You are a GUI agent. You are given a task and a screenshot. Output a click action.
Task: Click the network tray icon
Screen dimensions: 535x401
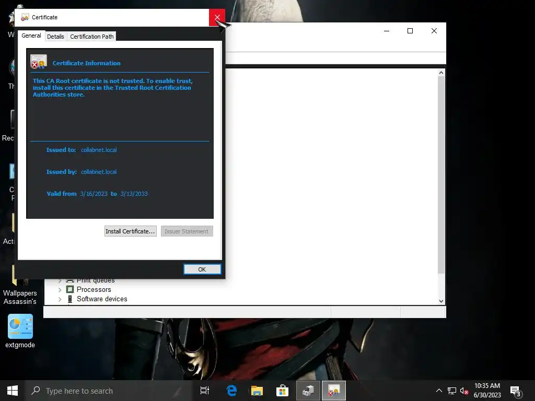pos(452,391)
